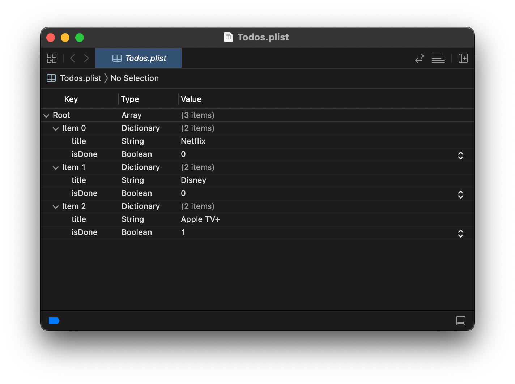Open isDone stepper for Item 0

(x=461, y=155)
